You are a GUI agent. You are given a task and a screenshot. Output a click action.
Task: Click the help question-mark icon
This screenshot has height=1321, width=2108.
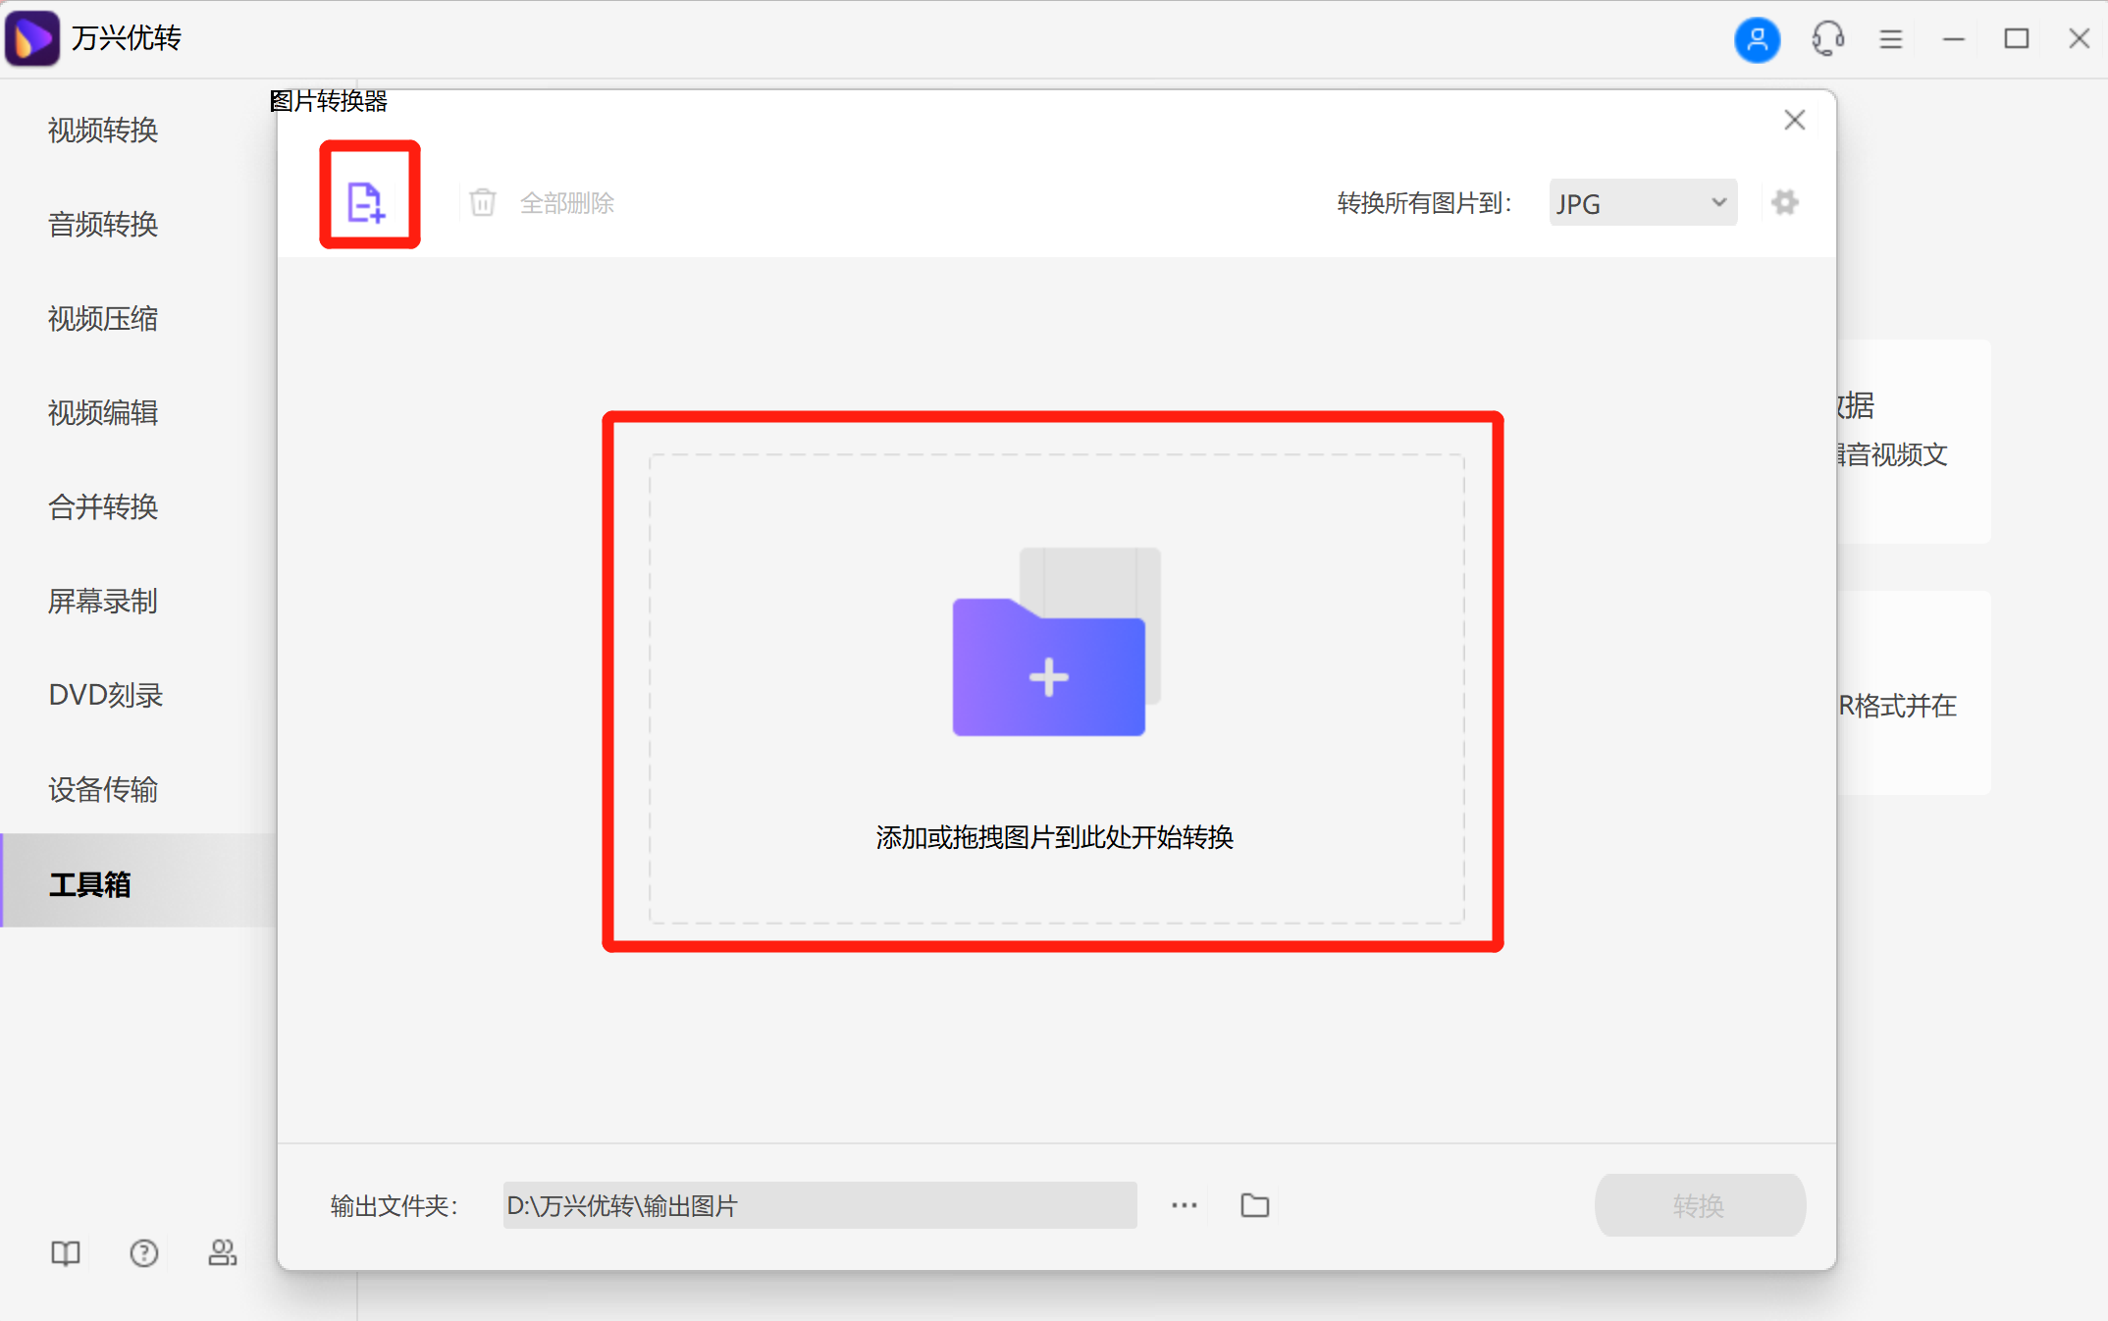143,1253
